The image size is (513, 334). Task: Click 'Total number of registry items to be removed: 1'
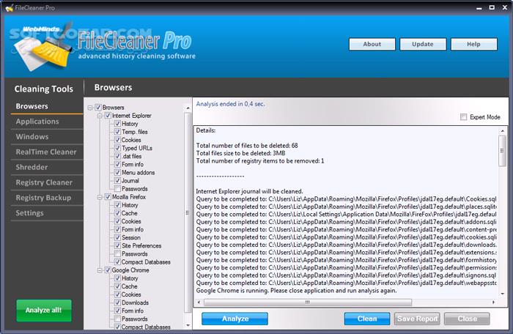coord(260,161)
